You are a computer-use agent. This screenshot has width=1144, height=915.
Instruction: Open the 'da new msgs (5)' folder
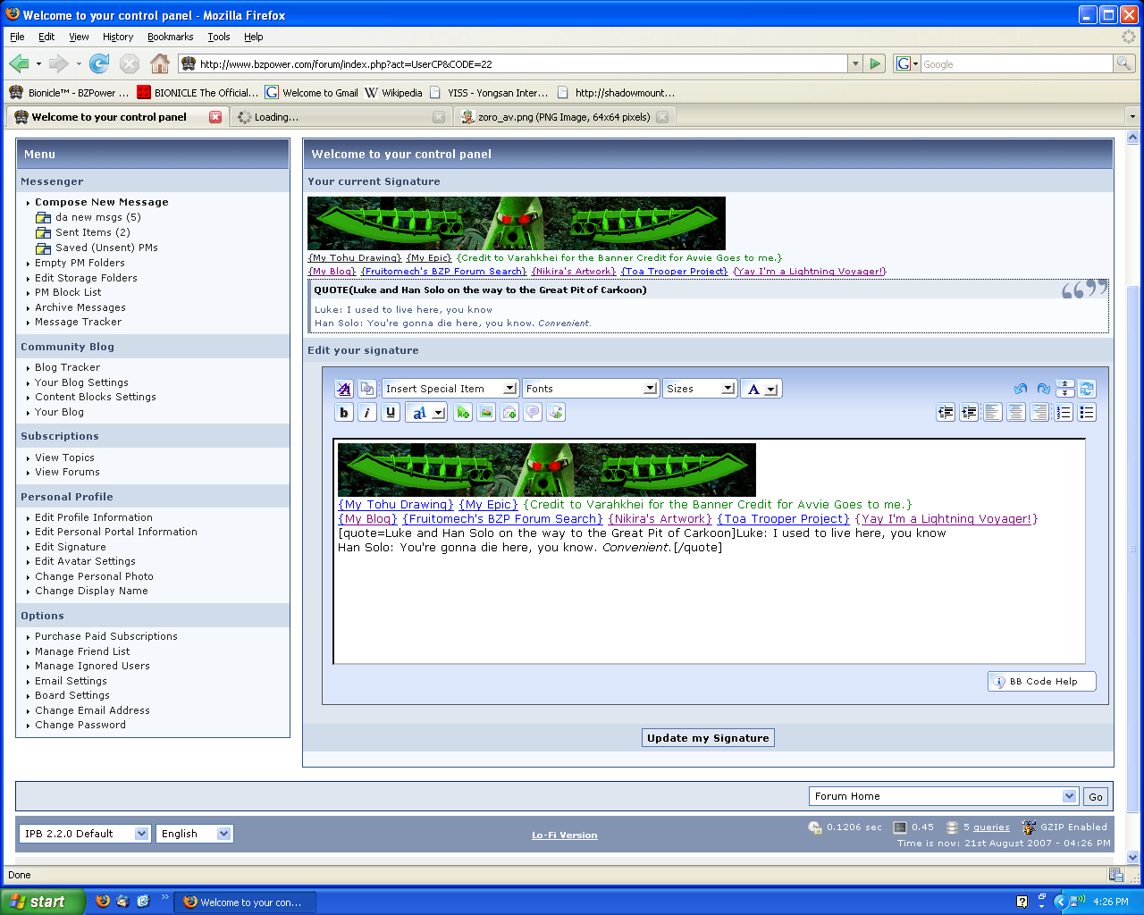pos(97,217)
